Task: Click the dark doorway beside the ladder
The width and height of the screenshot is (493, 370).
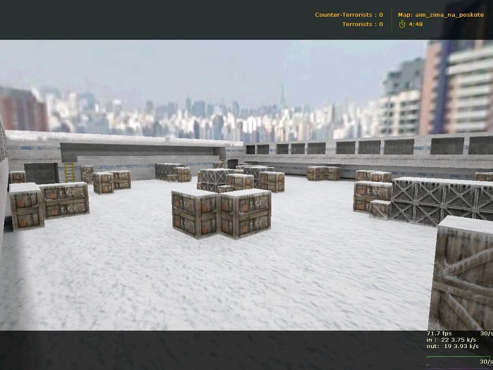Action: 42,173
